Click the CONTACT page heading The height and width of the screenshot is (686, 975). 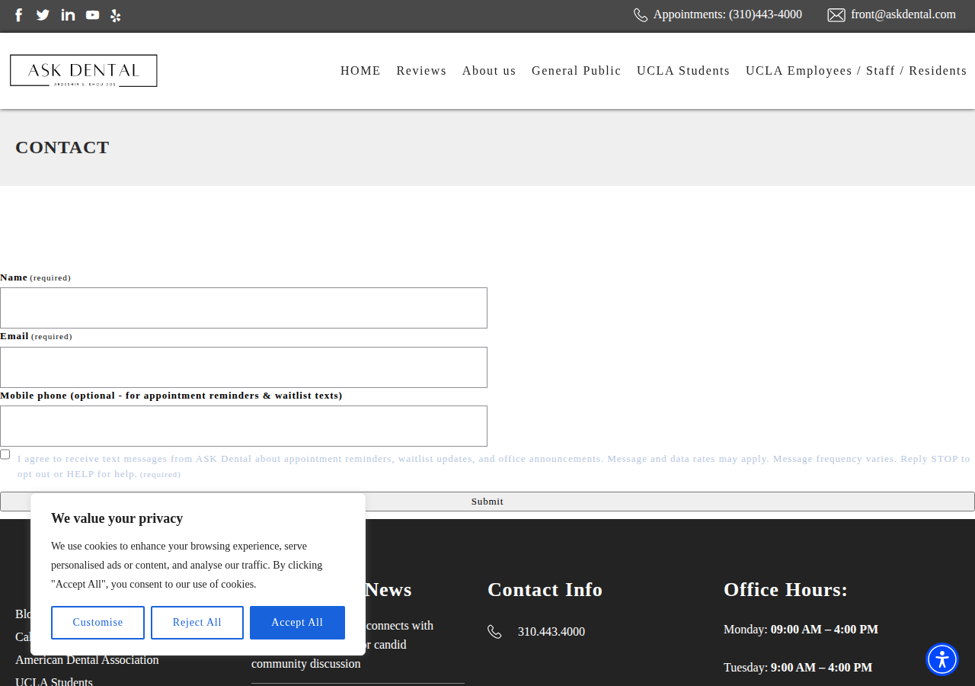(x=62, y=147)
